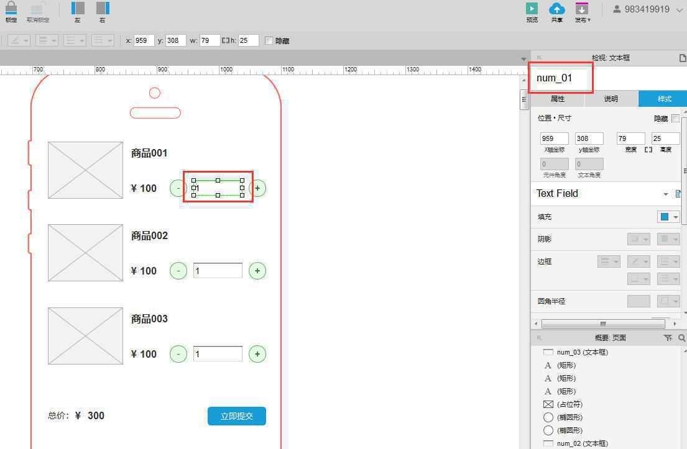Switch to the 样式 tab

click(x=663, y=99)
